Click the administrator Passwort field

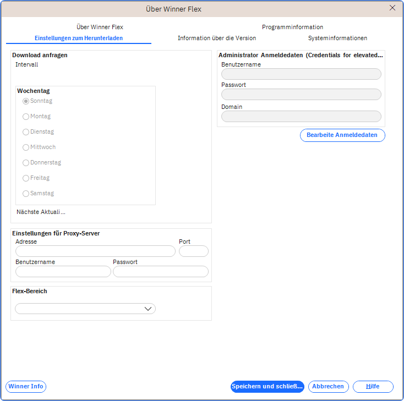tap(301, 94)
